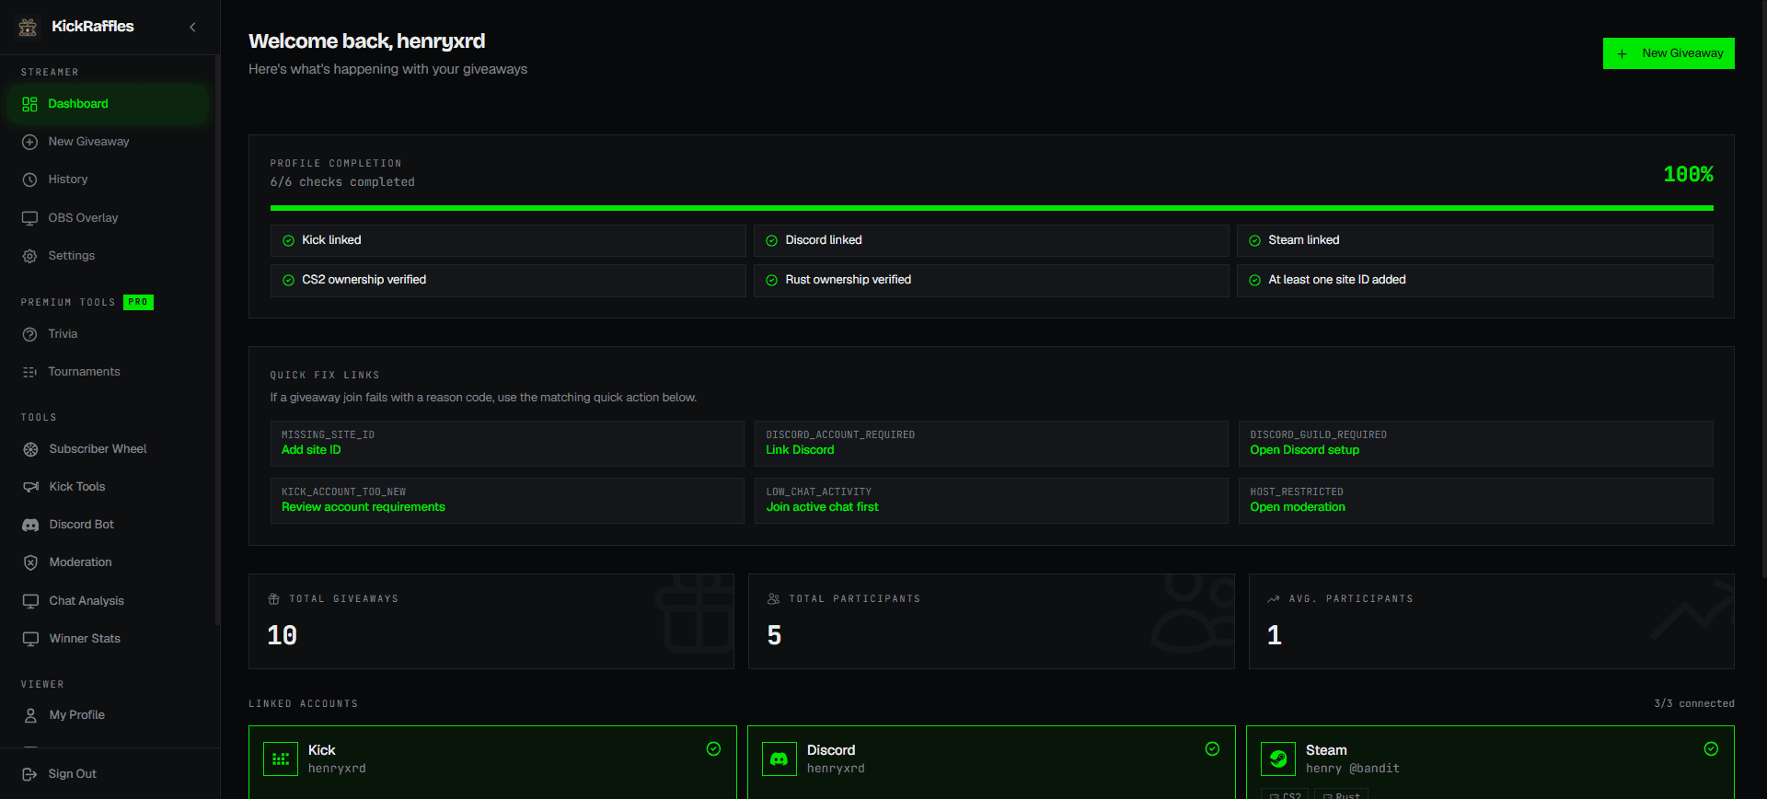
Task: Collapse the sidebar with the chevron
Action: click(192, 27)
